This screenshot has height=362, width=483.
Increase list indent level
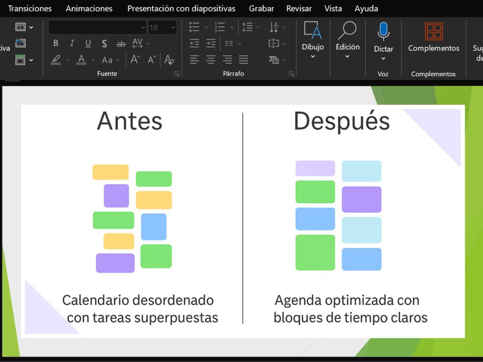tap(211, 43)
